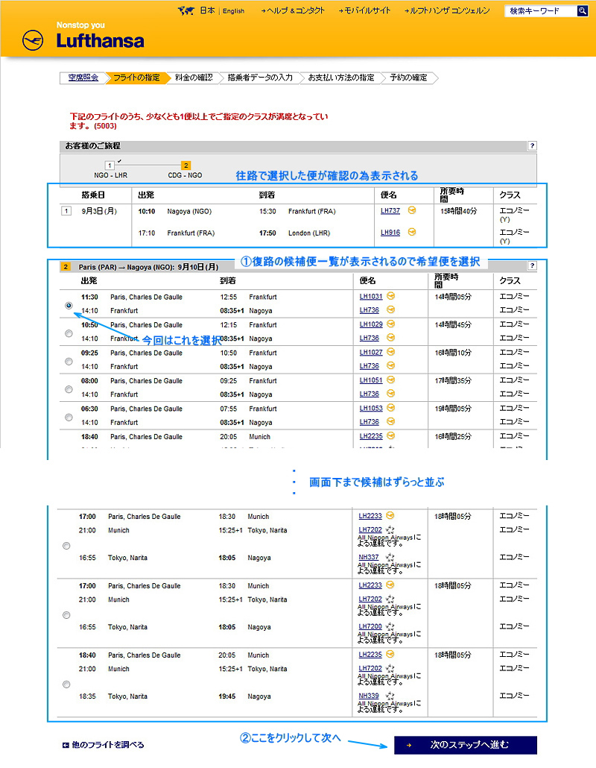
Task: Click Lufthansa icon beside LH2235 in NH339 itinerary
Action: [x=390, y=654]
